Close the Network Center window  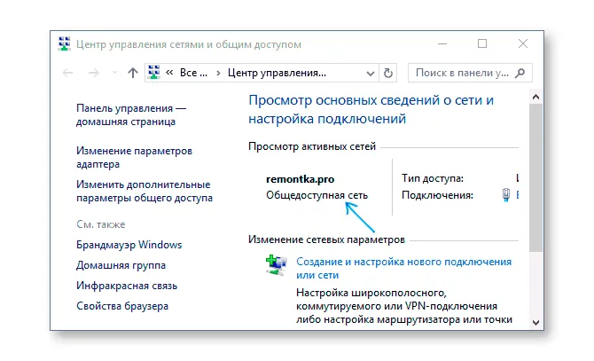[x=523, y=44]
